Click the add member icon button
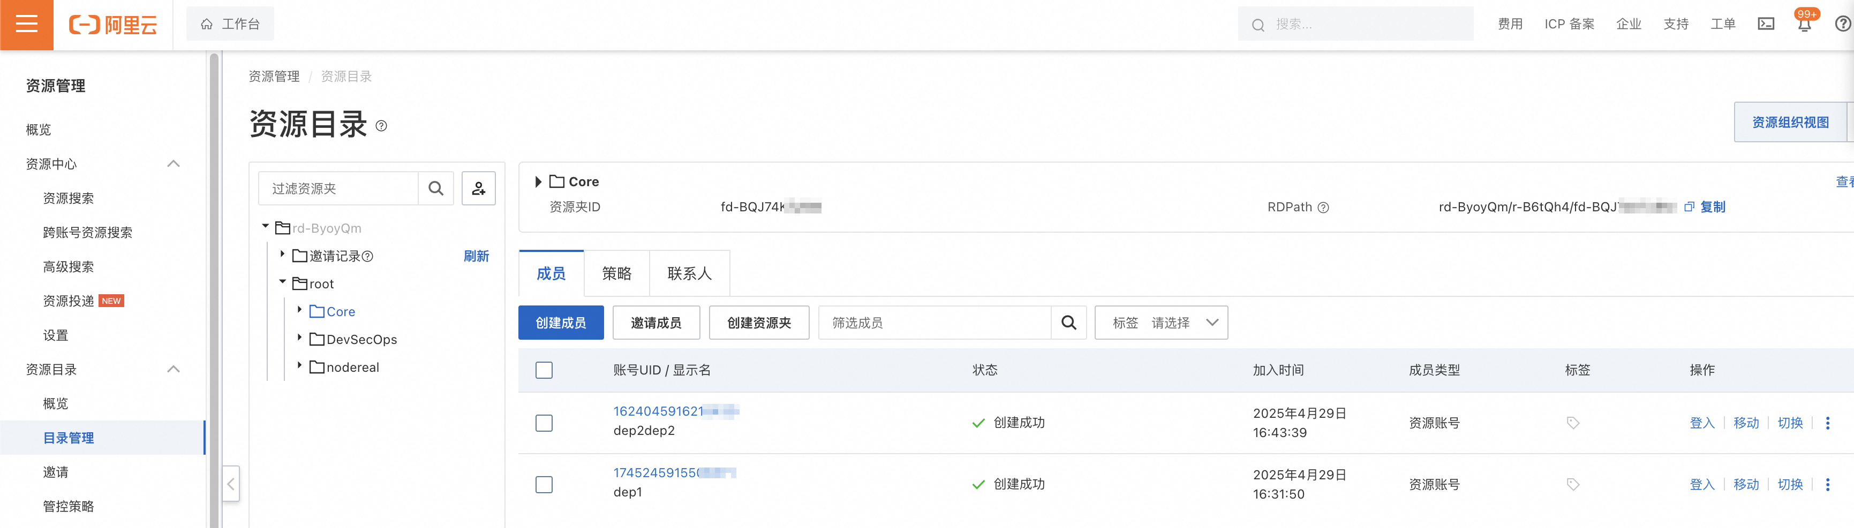This screenshot has width=1854, height=528. coord(479,188)
